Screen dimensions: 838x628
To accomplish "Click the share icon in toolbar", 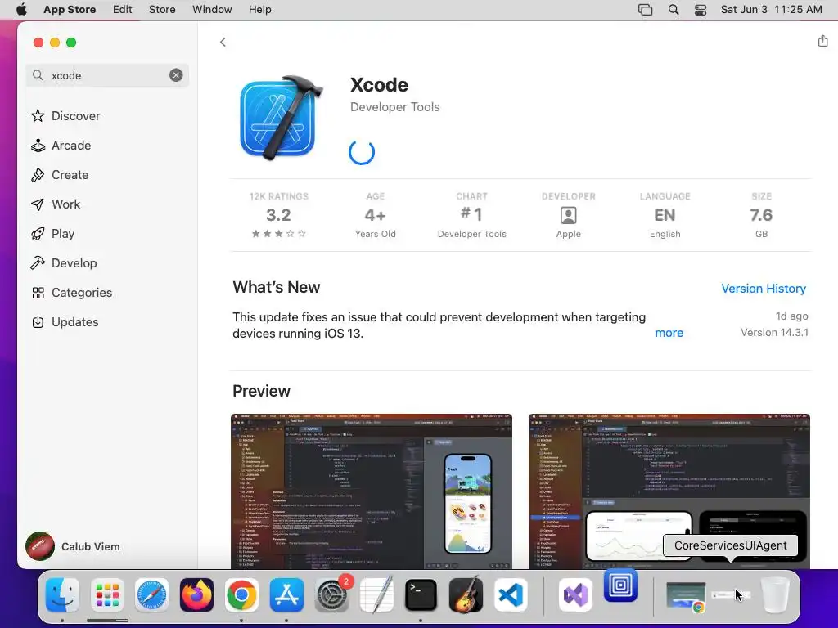I will tap(822, 41).
